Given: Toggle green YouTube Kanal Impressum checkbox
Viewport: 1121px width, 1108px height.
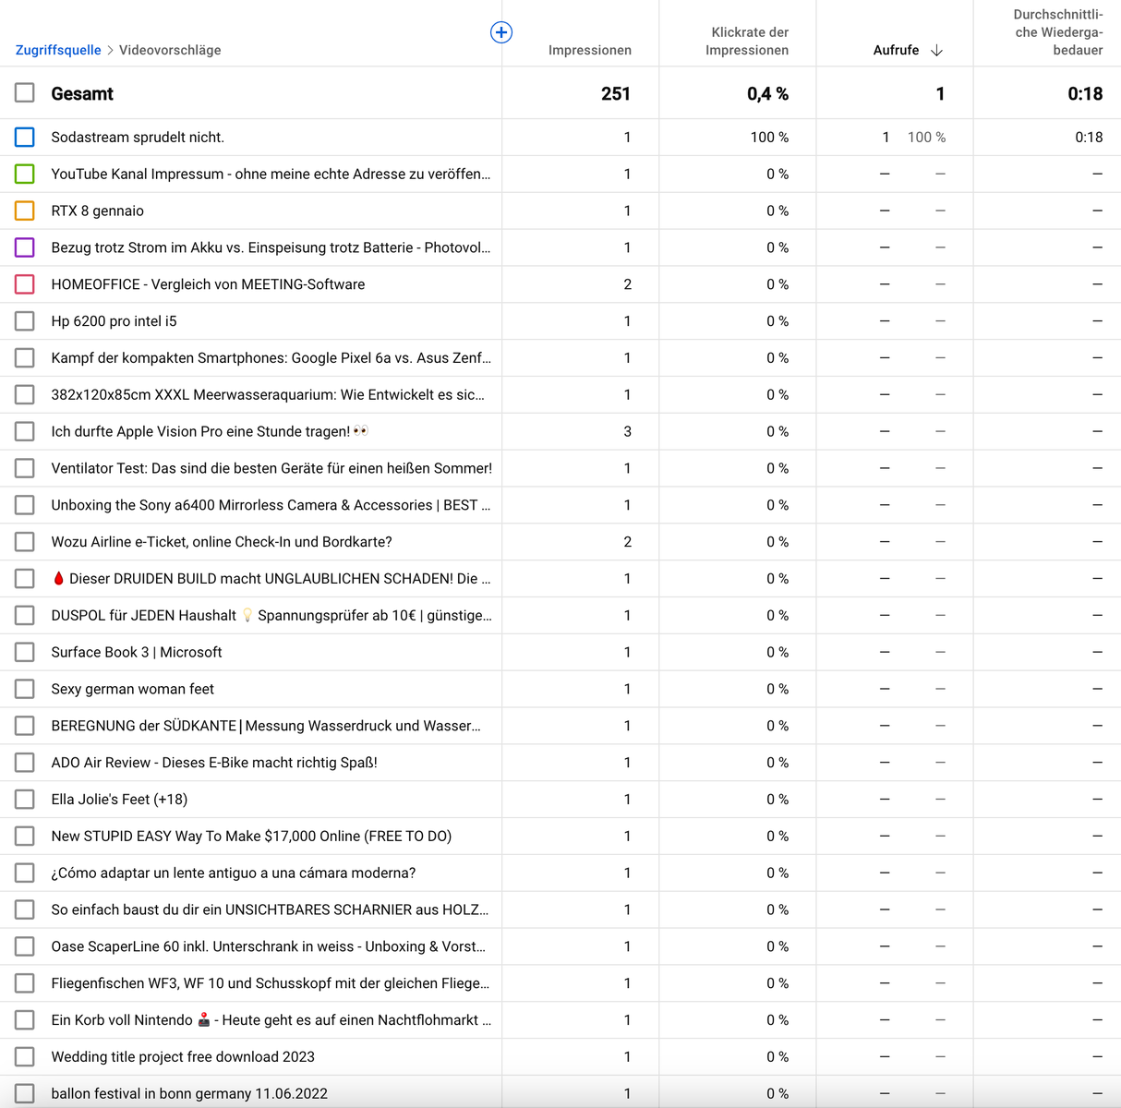Looking at the screenshot, I should click(x=25, y=174).
